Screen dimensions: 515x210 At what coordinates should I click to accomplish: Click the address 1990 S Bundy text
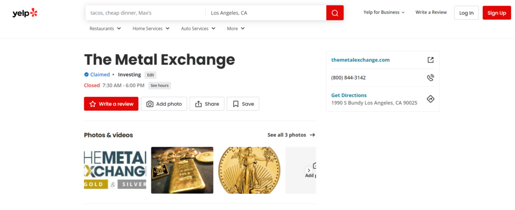tap(374, 103)
